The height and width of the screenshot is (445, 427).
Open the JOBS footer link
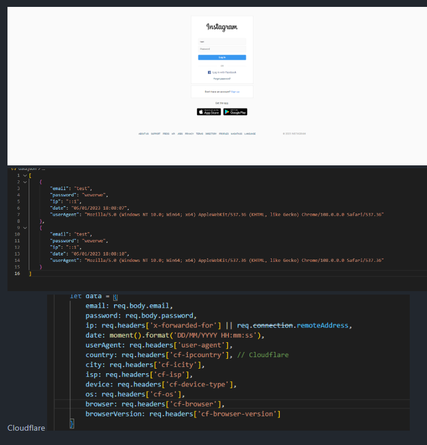[180, 134]
